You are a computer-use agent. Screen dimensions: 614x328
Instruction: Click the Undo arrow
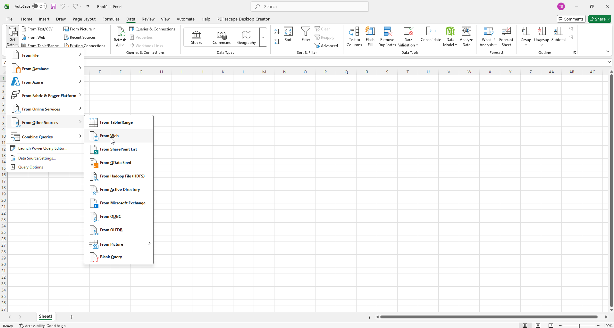(x=63, y=6)
